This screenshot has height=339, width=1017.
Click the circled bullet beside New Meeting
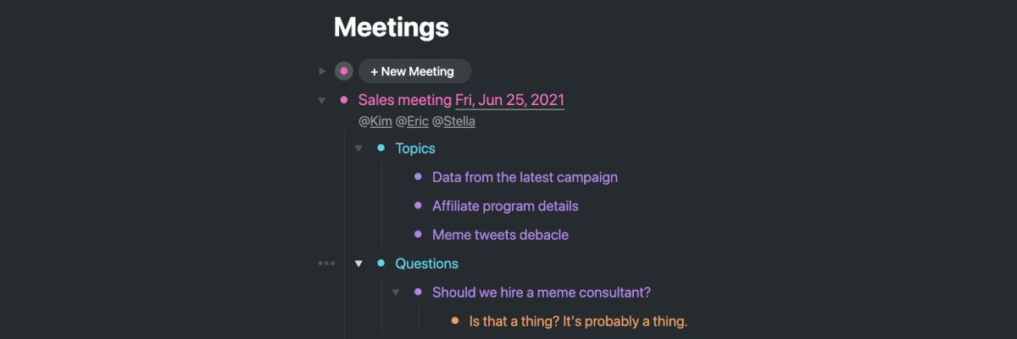[343, 71]
